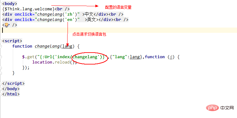The image size is (237, 118).
Task: Collapse the function changelang fold marker
Action: click(x=1, y=46)
